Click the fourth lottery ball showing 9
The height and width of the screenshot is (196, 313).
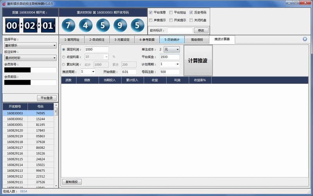[x=120, y=25]
